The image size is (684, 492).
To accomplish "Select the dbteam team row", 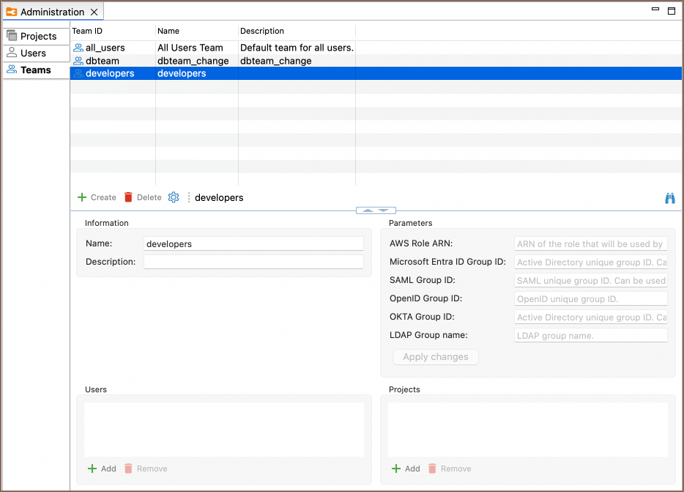I will [102, 61].
